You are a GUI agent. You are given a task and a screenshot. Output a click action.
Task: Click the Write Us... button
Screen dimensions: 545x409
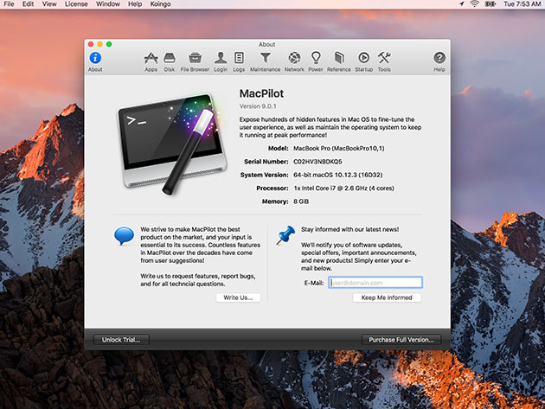(x=238, y=297)
